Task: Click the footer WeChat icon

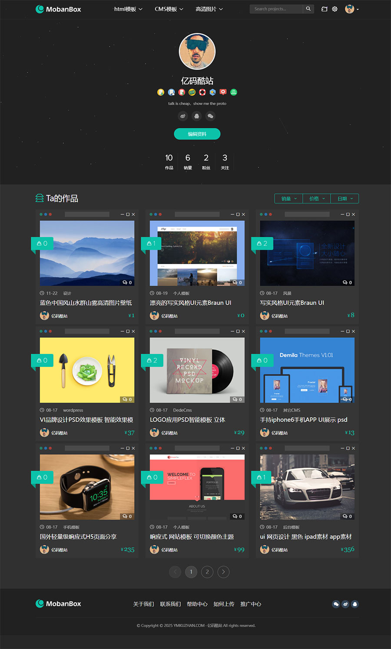Action: click(336, 604)
